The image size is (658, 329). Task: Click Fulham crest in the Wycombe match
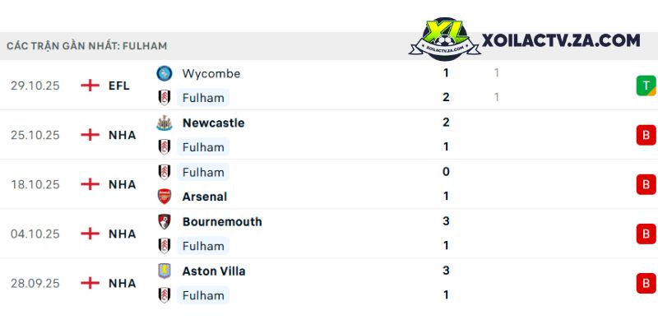[x=164, y=98]
